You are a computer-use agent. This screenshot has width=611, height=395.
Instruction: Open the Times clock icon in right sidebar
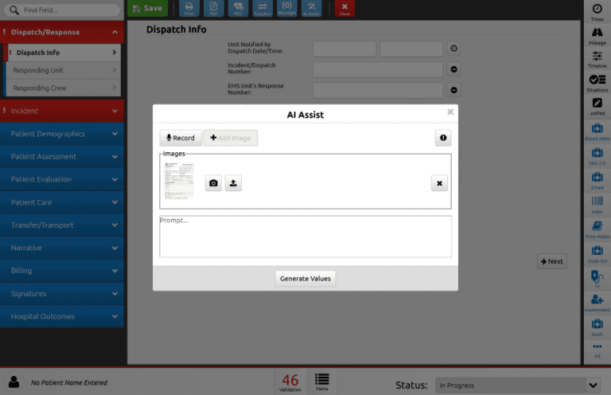click(x=597, y=12)
